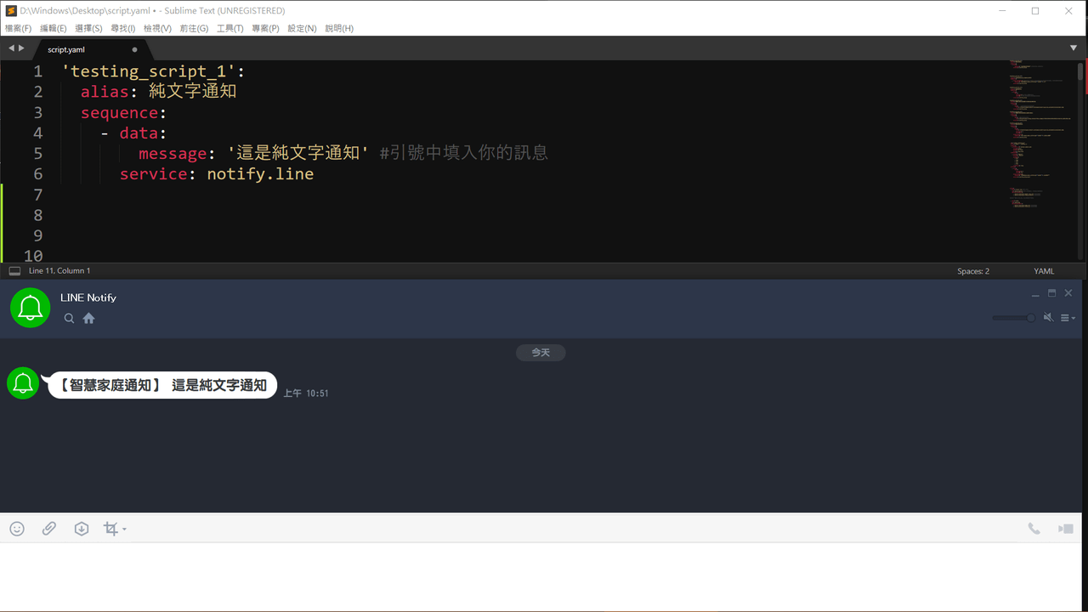Place cursor on notify.line value
Viewport: 1088px width, 612px height.
point(260,173)
